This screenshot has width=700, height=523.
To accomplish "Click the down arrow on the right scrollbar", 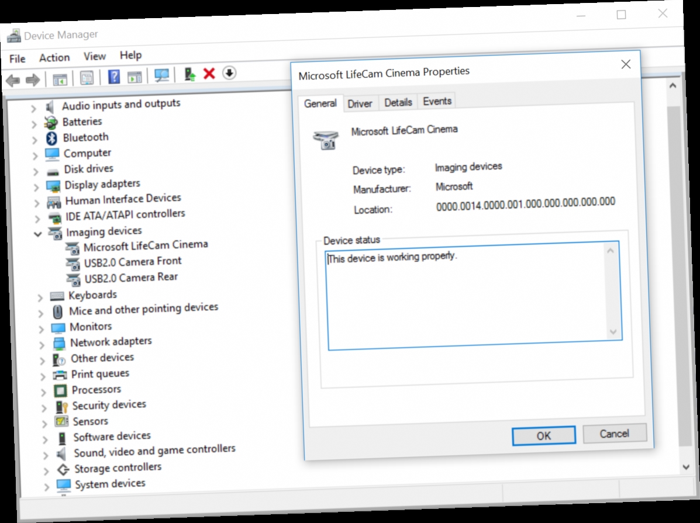I will click(685, 467).
